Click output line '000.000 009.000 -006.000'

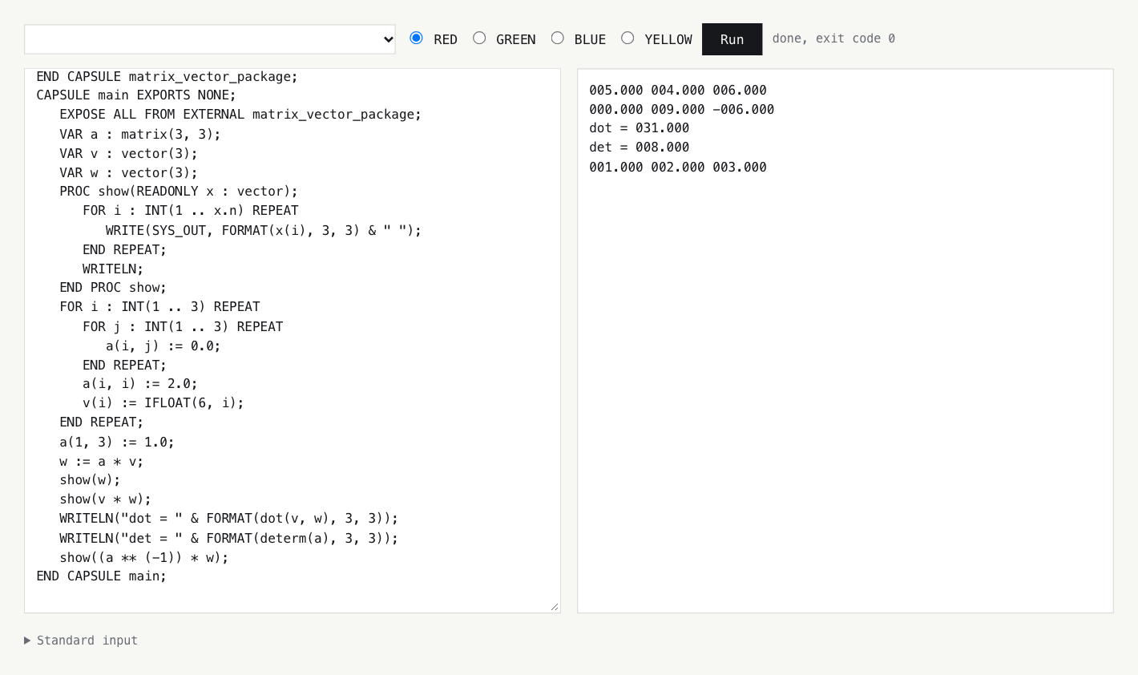[x=682, y=110]
